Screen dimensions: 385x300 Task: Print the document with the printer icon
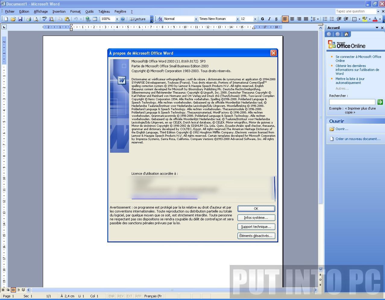coord(29,19)
